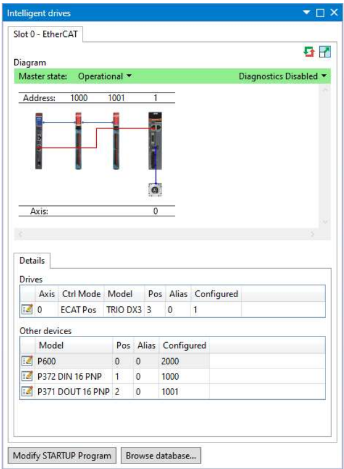Click the configured value 1001 in the devices table

[170, 391]
